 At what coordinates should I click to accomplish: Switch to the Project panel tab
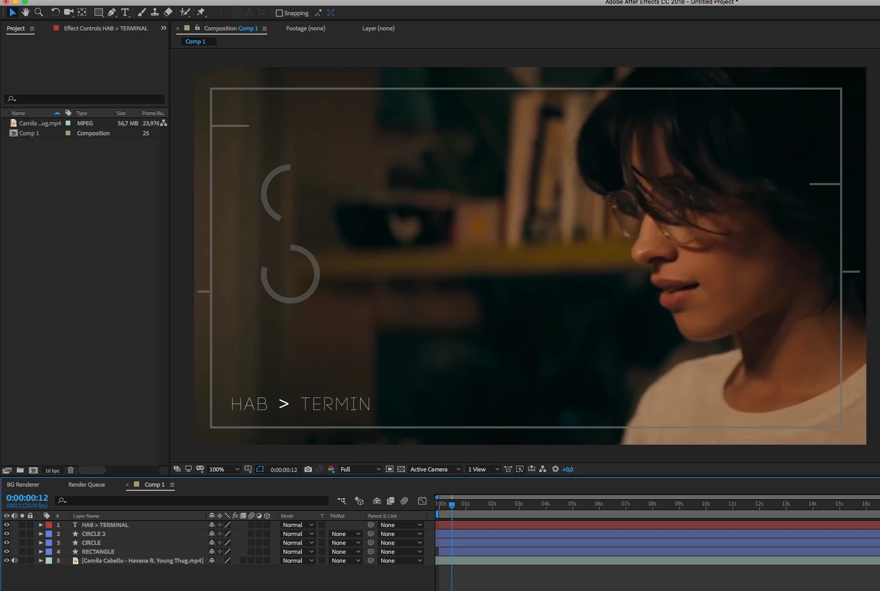tap(16, 28)
